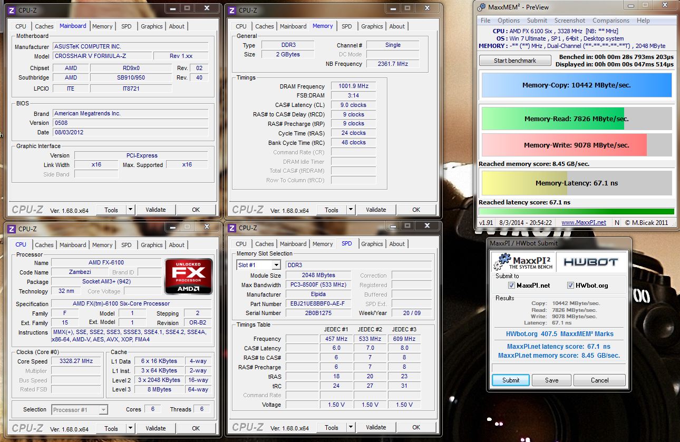Click the Southbridge SB910/950 field
This screenshot has width=680, height=442.
[x=131, y=77]
